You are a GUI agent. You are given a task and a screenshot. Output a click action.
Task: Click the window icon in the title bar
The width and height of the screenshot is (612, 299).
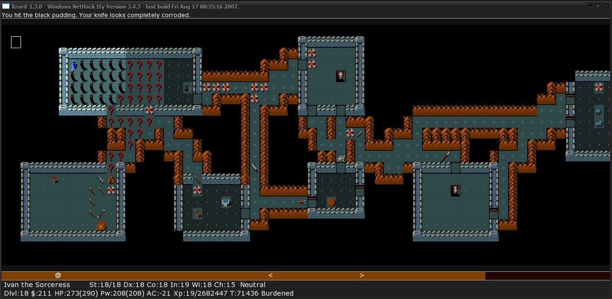[6, 6]
